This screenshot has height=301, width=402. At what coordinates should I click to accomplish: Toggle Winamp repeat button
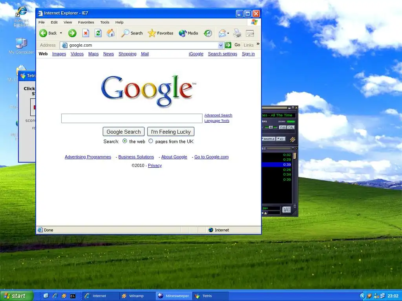tap(281, 139)
